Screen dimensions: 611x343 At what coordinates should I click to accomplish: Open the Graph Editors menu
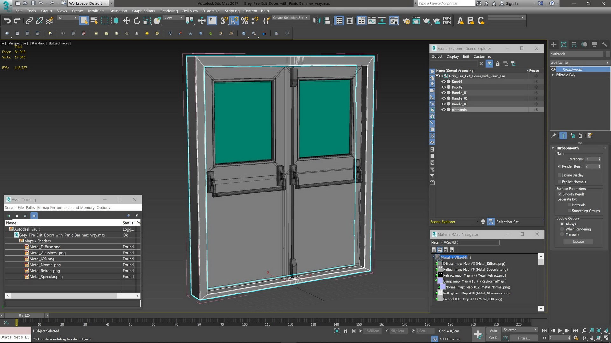pos(144,11)
